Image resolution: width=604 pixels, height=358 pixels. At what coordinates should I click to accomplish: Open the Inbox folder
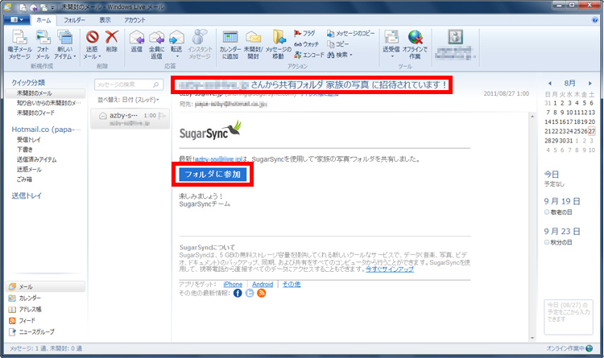point(28,140)
